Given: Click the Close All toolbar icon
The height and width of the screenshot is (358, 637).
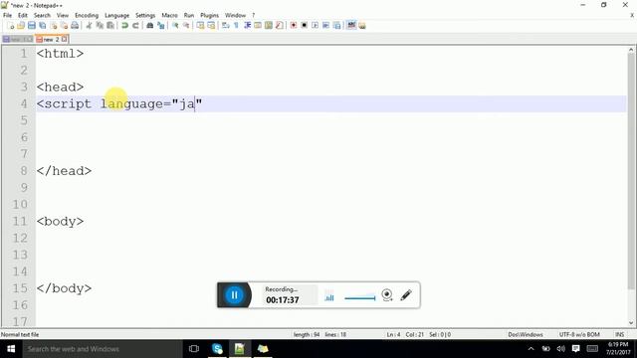Looking at the screenshot, I should point(64,25).
